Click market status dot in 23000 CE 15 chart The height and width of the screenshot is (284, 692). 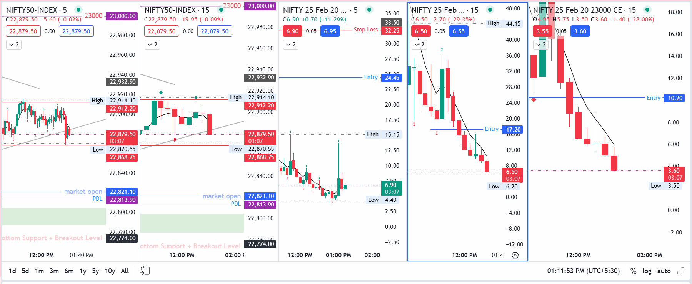(x=647, y=10)
